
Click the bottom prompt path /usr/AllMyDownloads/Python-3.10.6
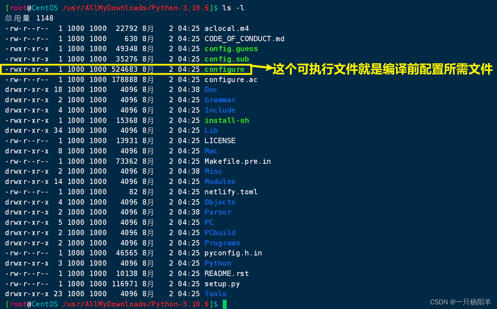[x=136, y=304]
